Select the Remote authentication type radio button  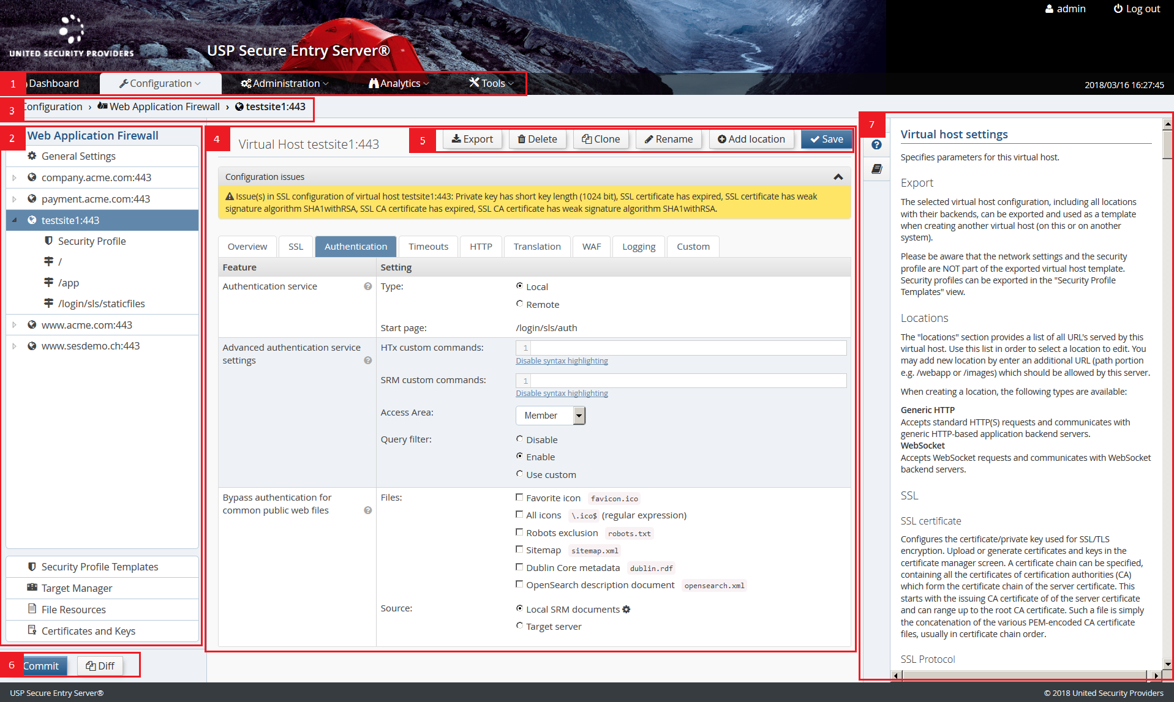tap(519, 303)
